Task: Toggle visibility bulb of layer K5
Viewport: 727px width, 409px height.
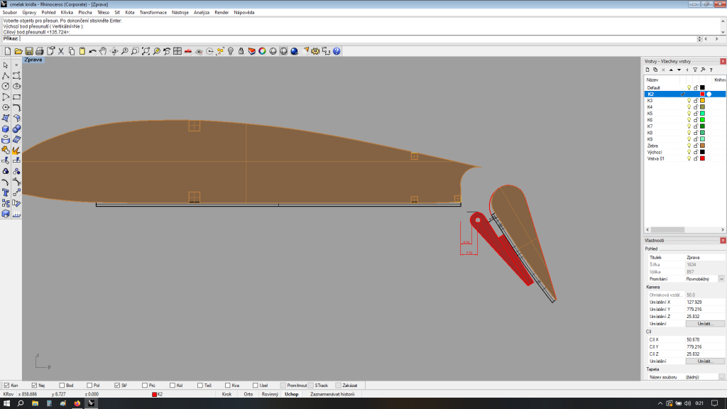Action: click(x=688, y=114)
